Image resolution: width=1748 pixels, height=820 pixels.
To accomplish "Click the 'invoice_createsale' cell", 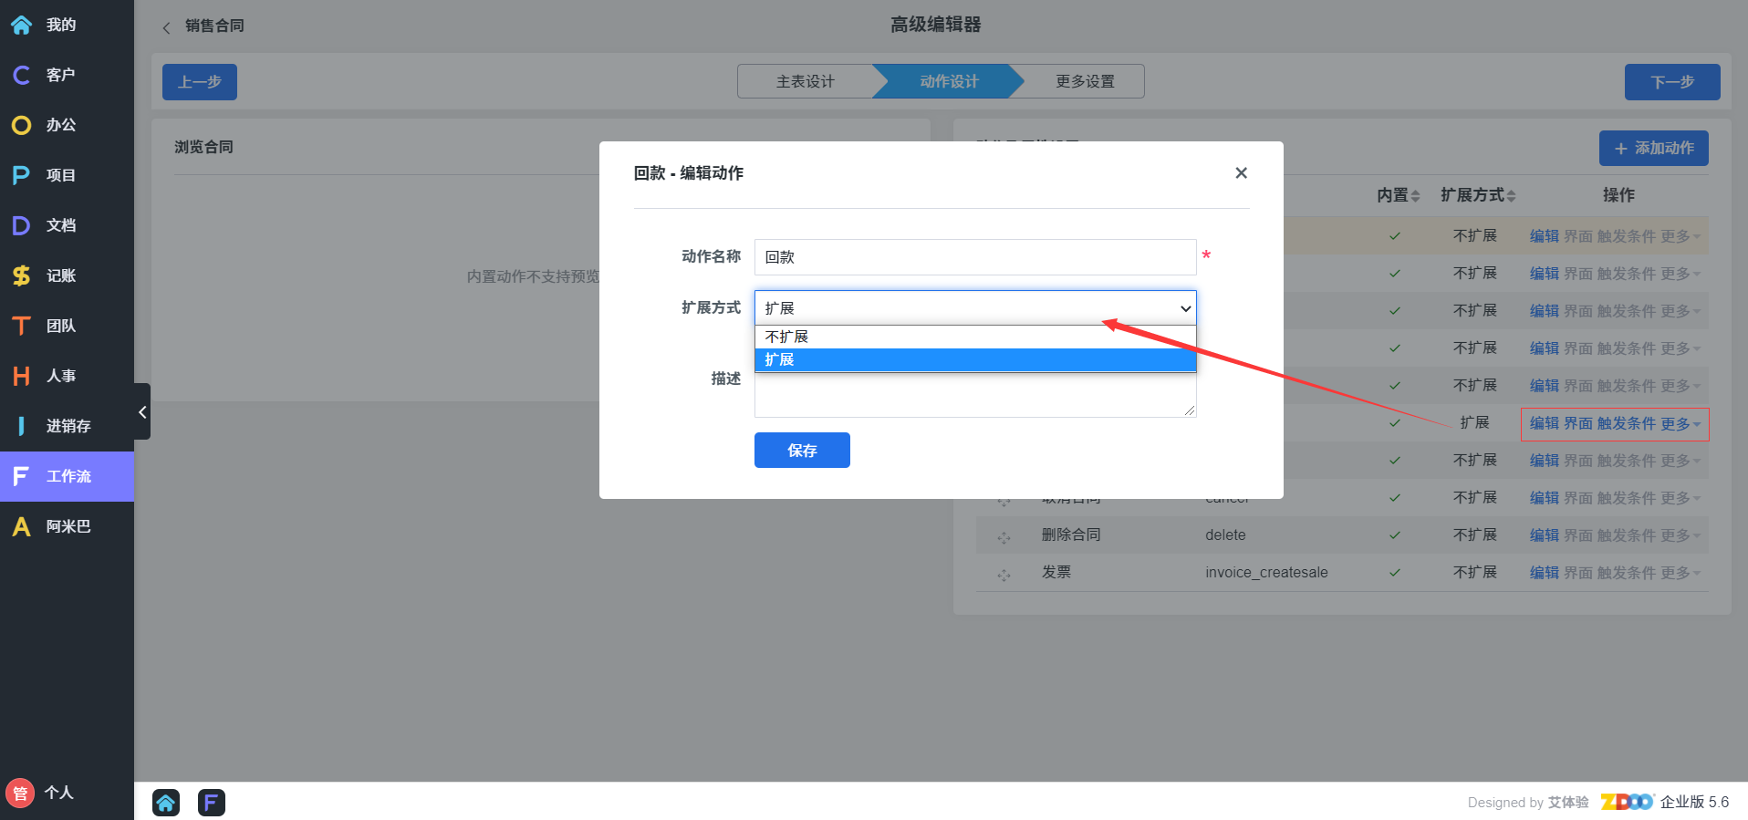I will point(1266,573).
